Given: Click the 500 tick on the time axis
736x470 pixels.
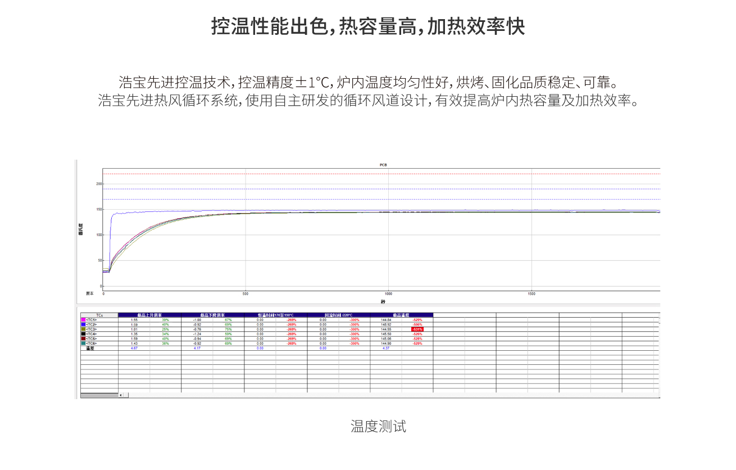Looking at the screenshot, I should coord(246,293).
